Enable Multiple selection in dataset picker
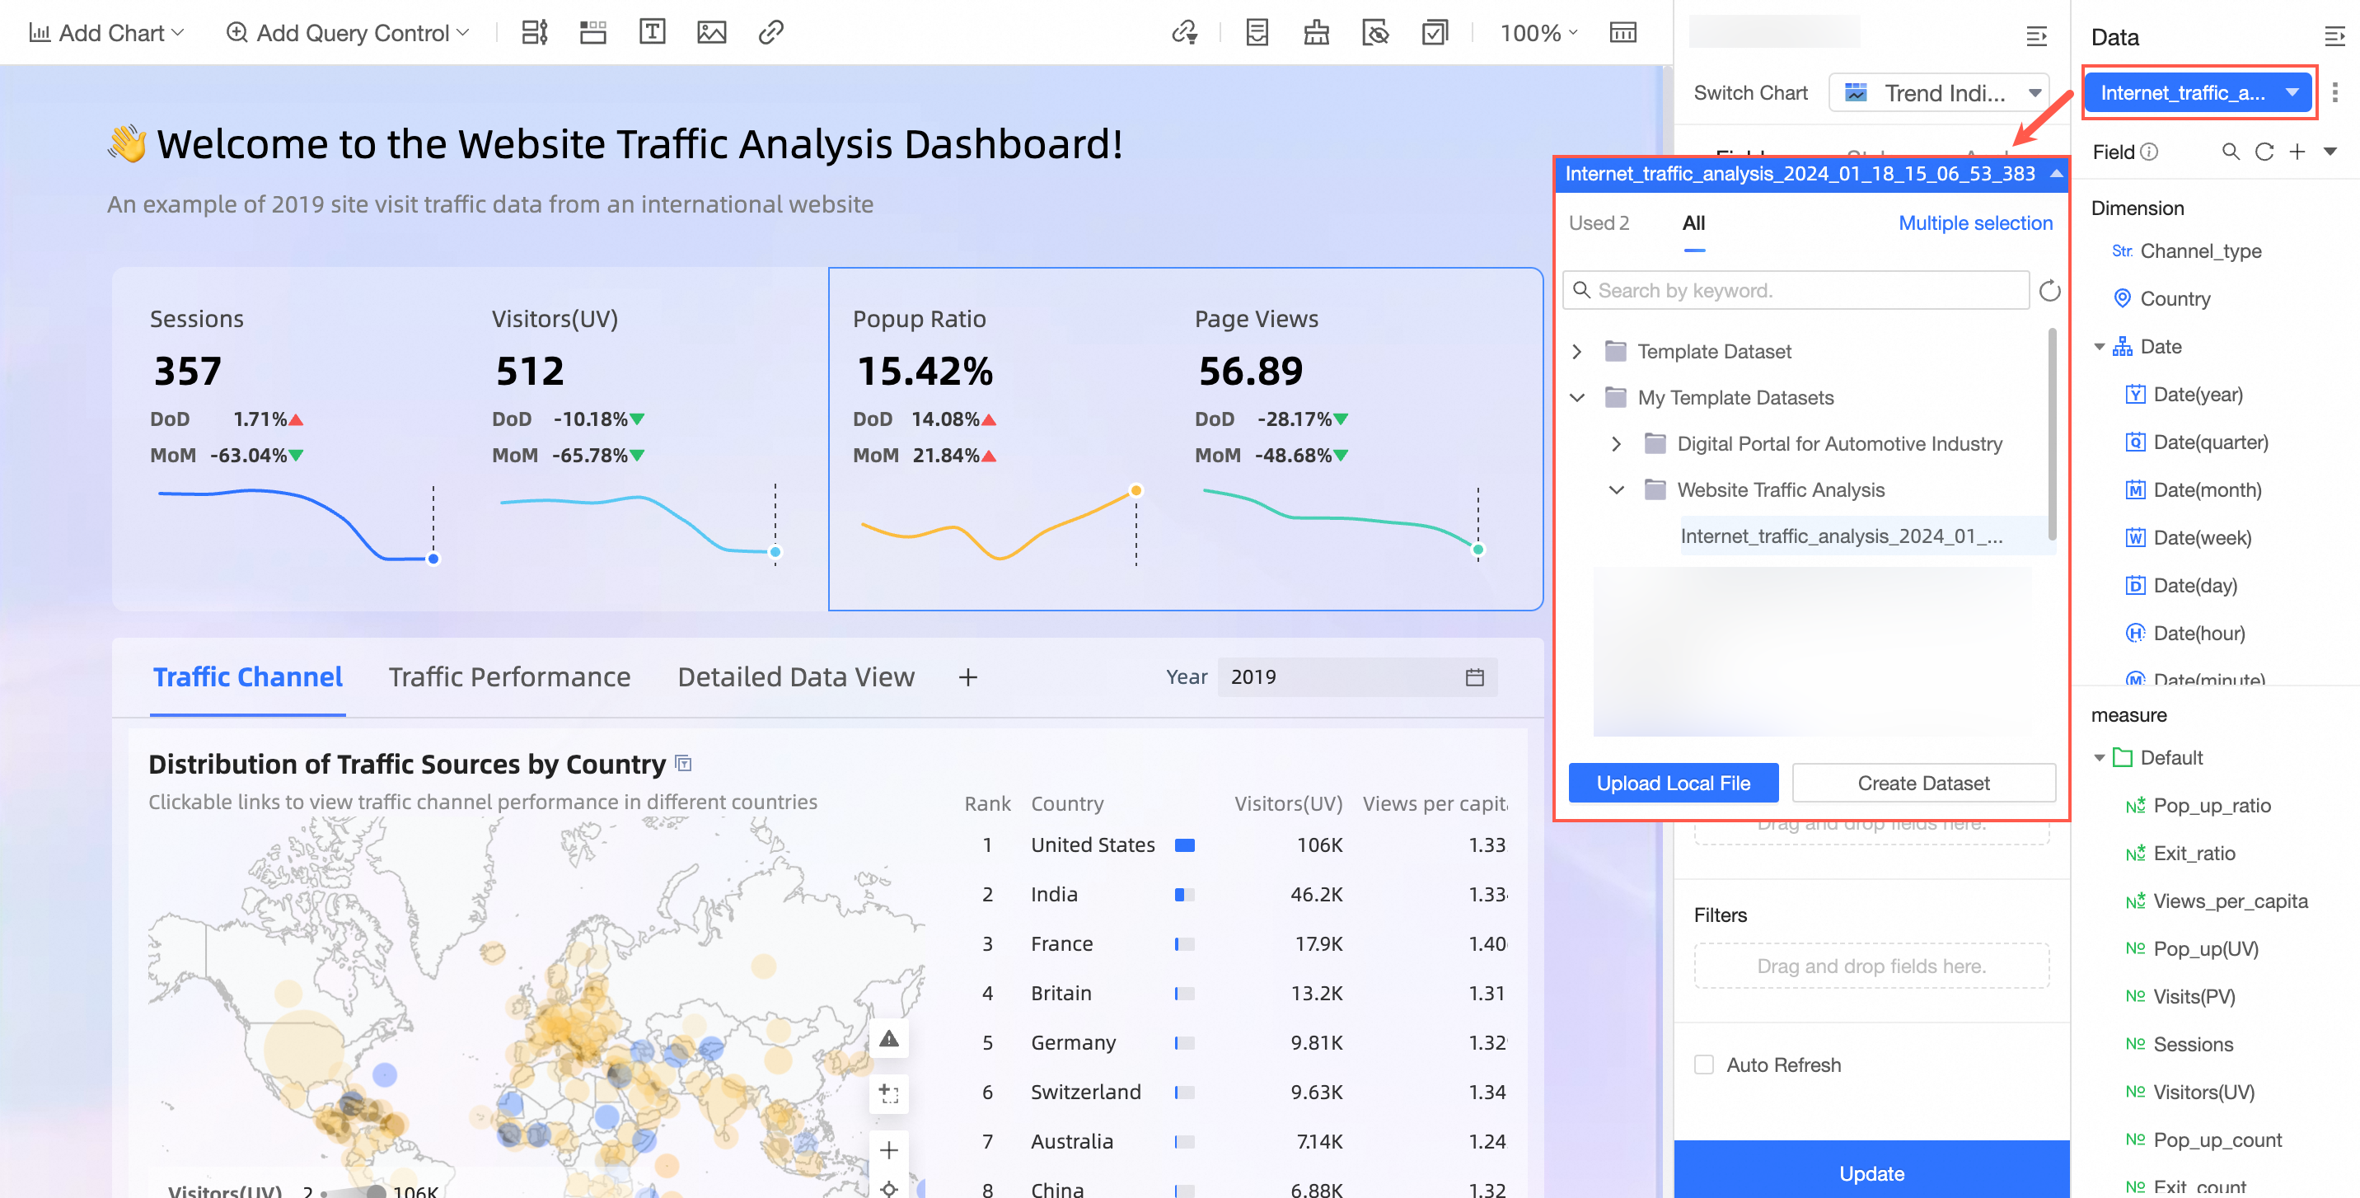The image size is (2360, 1198). tap(1974, 222)
